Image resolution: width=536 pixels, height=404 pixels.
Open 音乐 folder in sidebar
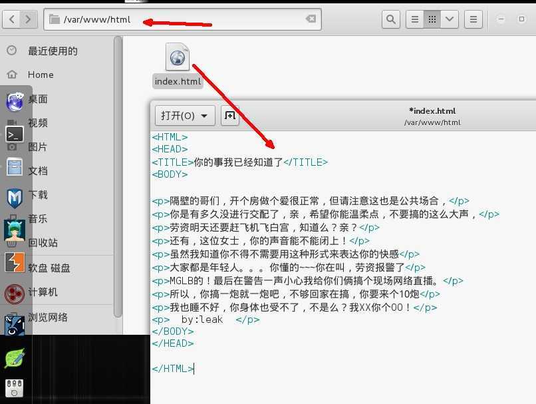tap(38, 219)
